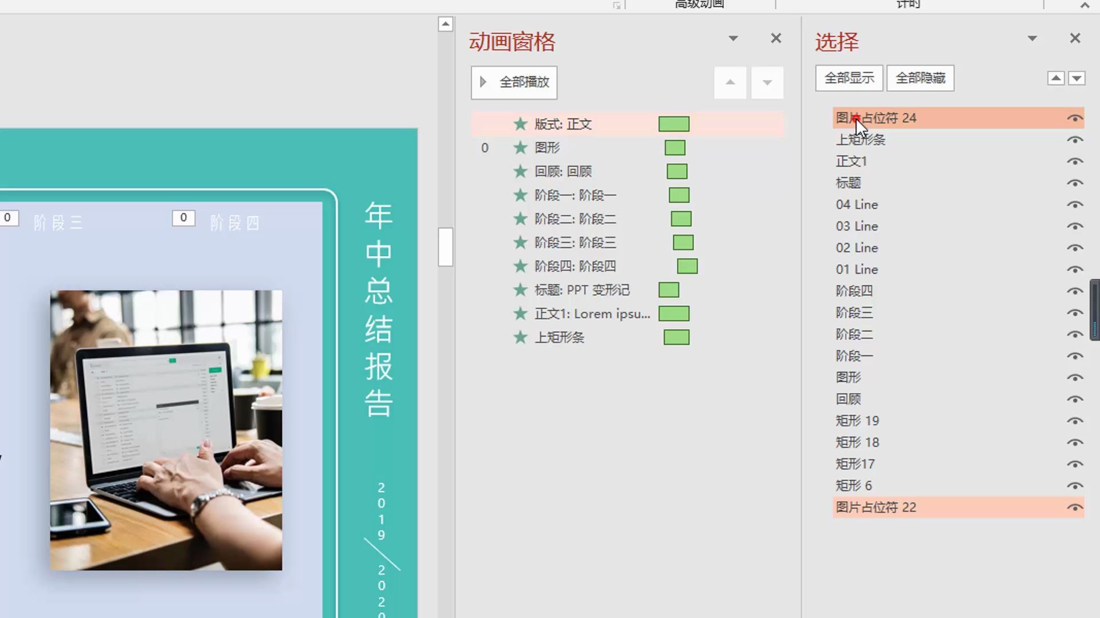Click the 全部隐藏 button
Image resolution: width=1100 pixels, height=618 pixels.
920,78
